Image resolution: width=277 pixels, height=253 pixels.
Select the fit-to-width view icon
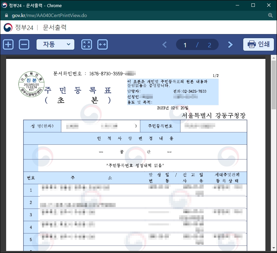point(103,44)
